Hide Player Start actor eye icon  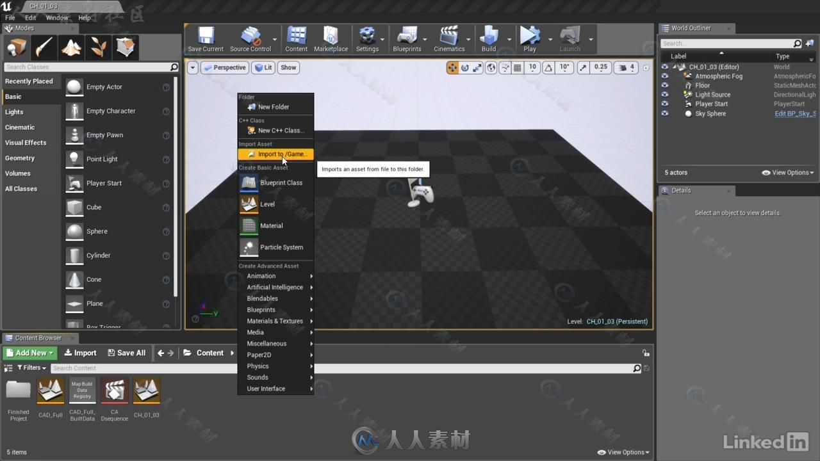664,104
